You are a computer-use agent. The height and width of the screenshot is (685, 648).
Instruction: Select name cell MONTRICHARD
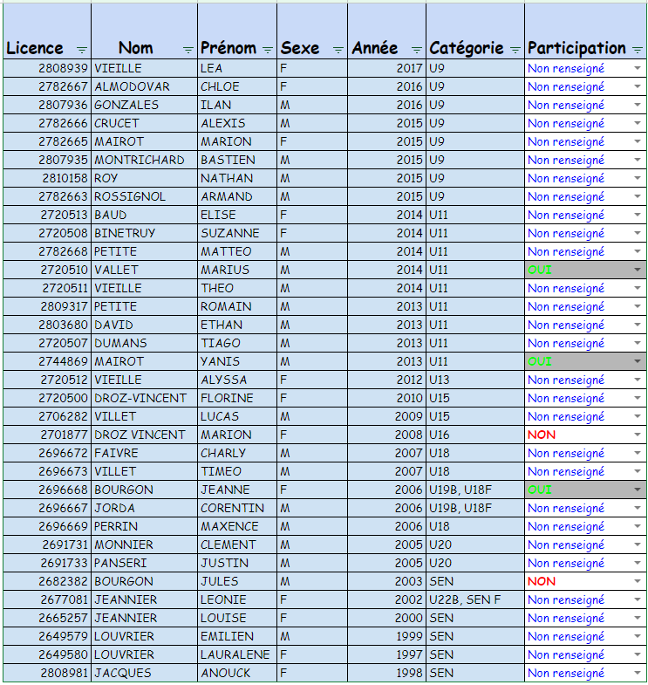(x=145, y=160)
